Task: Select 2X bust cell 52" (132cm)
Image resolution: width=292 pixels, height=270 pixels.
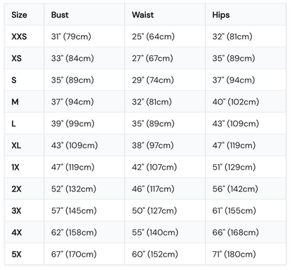Action: pos(74,189)
